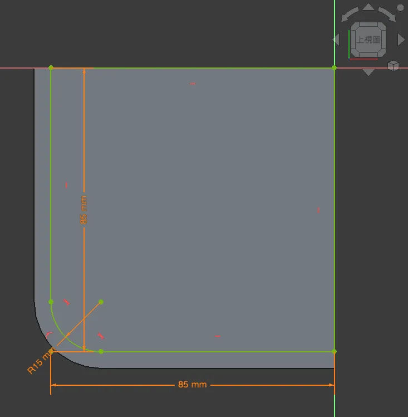The image size is (408, 417).
Task: Click the navigation cube's up arrow
Action: (368, 7)
